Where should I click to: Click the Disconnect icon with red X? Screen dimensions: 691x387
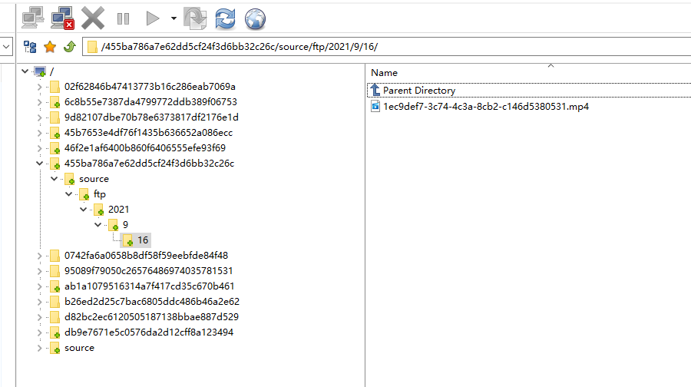pos(63,18)
